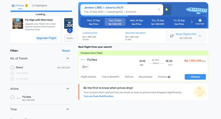
Task: Select Thu, 25 Sep date tab
Action: pos(158,22)
